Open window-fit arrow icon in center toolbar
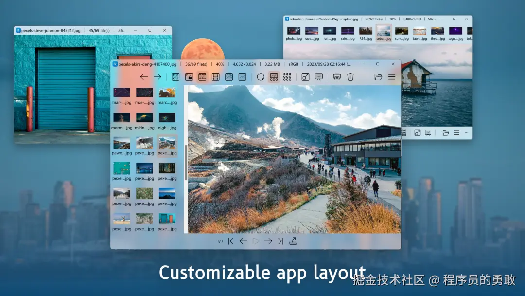525x296 pixels. [305, 77]
